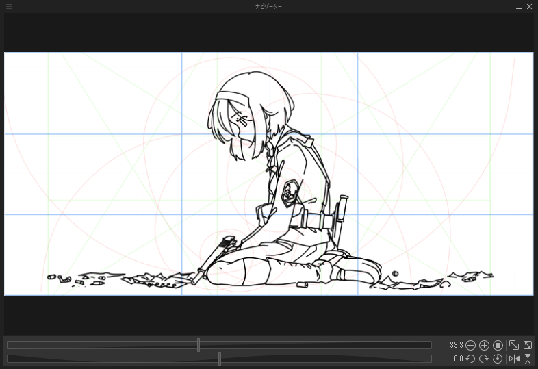Click the zoom slider handle
This screenshot has height=369, width=538.
point(198,345)
